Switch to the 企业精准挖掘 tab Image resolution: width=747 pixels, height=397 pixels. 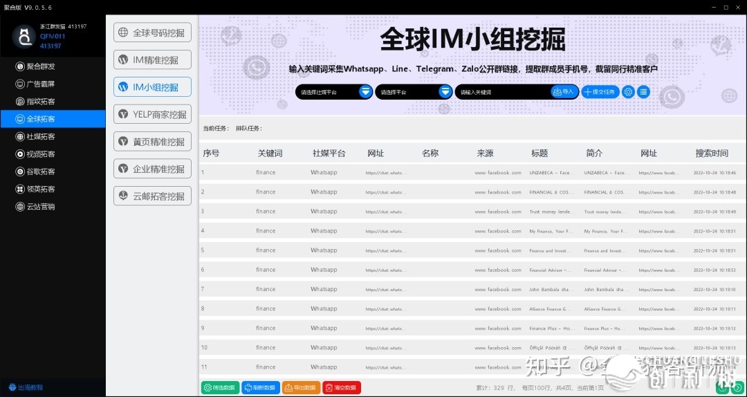coord(152,169)
